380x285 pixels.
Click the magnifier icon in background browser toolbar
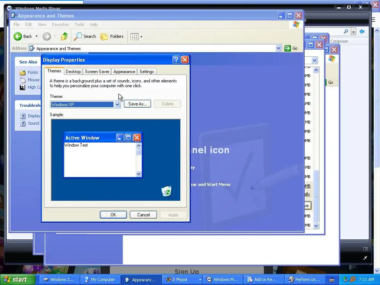point(346,32)
